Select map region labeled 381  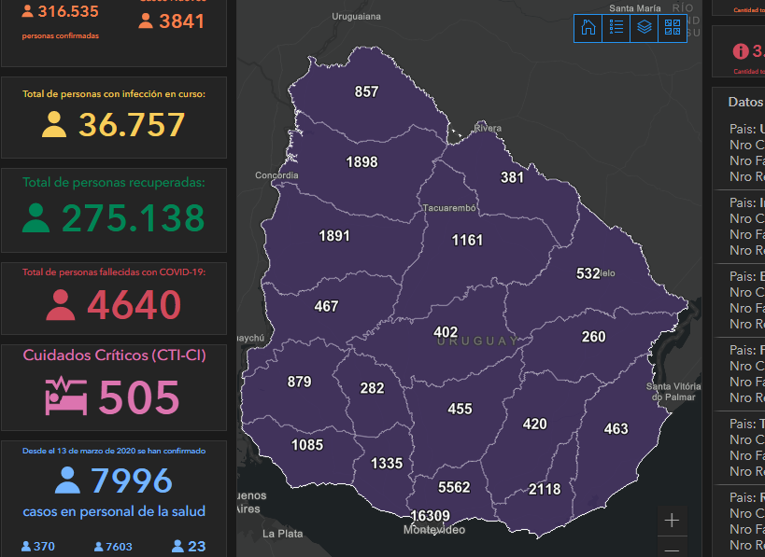pyautogui.click(x=512, y=177)
